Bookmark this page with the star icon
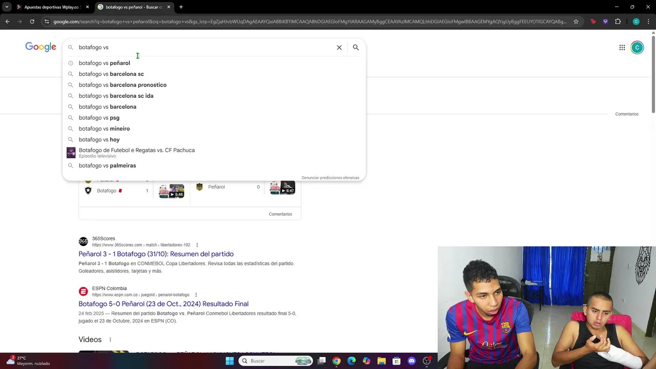The width and height of the screenshot is (656, 369). [x=576, y=22]
